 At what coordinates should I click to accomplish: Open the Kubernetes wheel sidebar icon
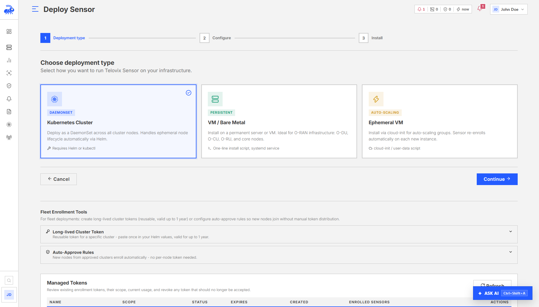click(x=9, y=125)
